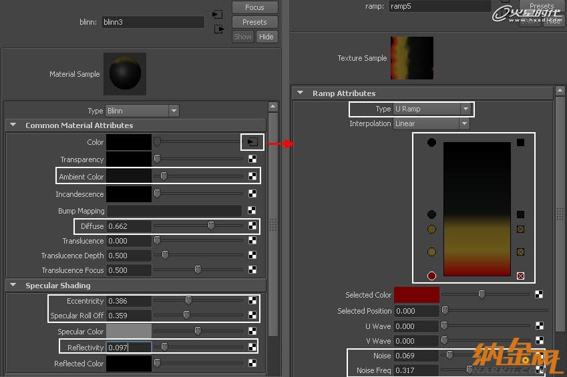
Task: Click the Show button
Action: click(x=242, y=37)
